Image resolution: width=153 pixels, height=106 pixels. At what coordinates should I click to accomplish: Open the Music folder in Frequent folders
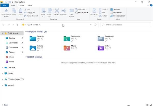point(70,48)
